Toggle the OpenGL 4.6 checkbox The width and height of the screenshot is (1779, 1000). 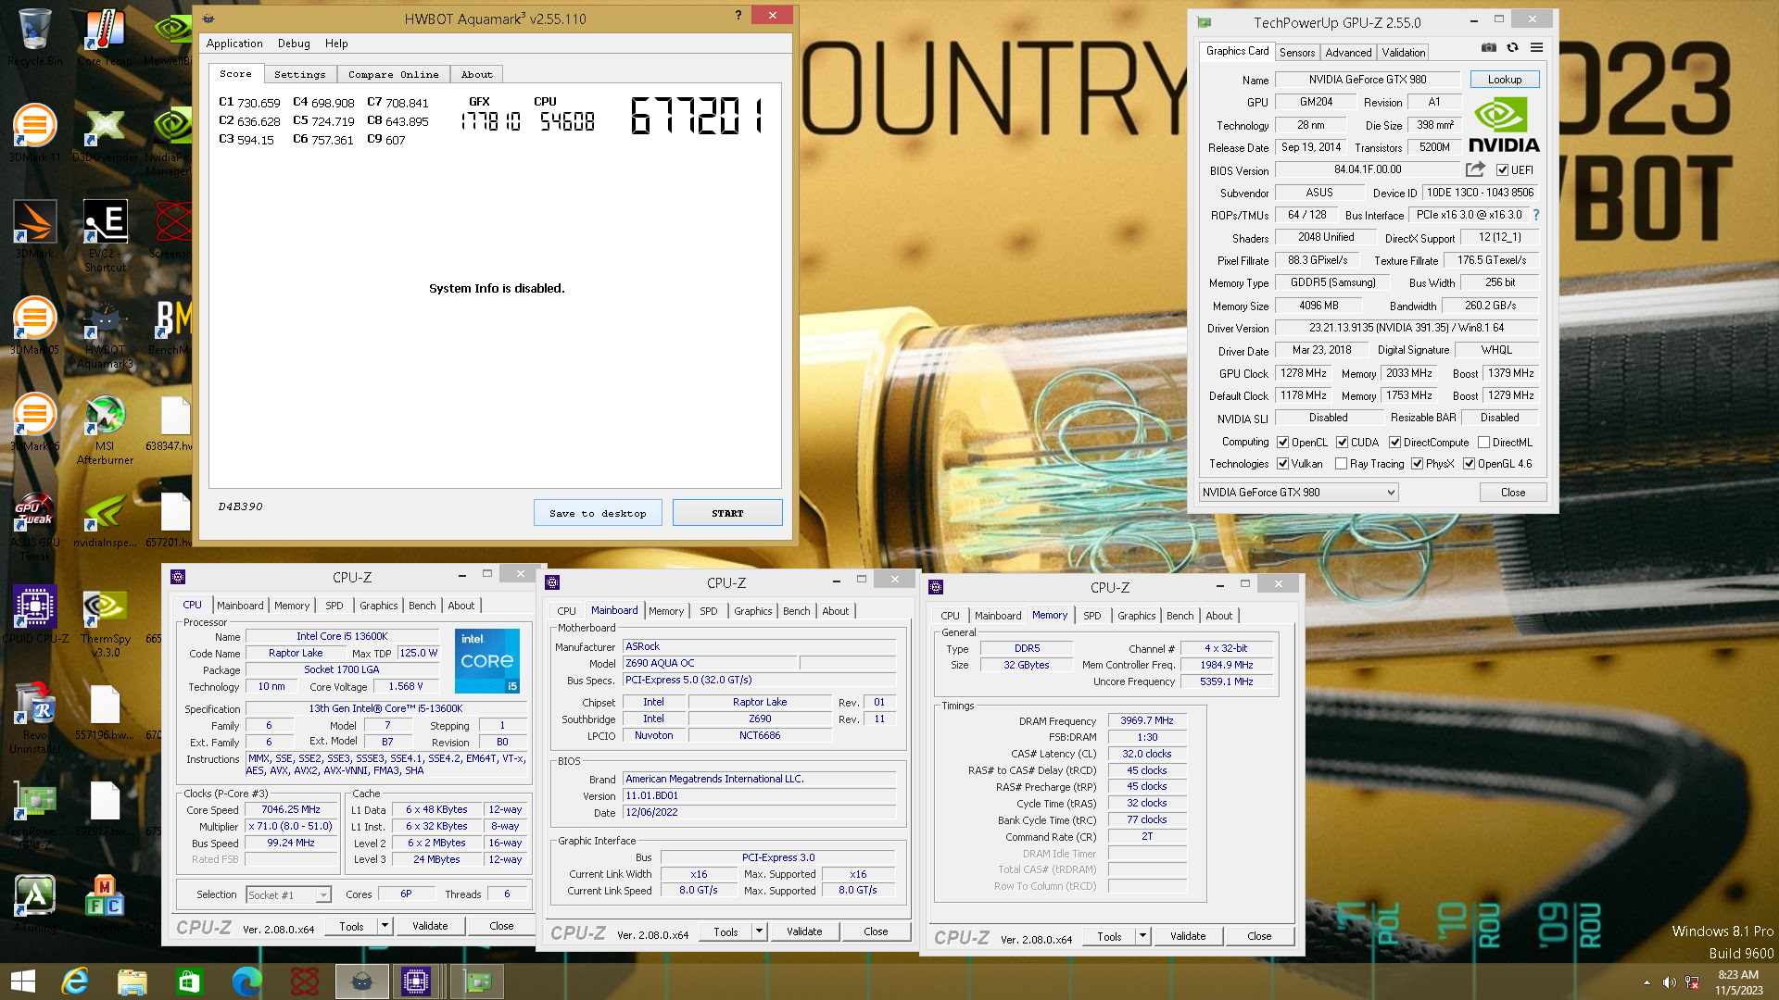pos(1469,463)
